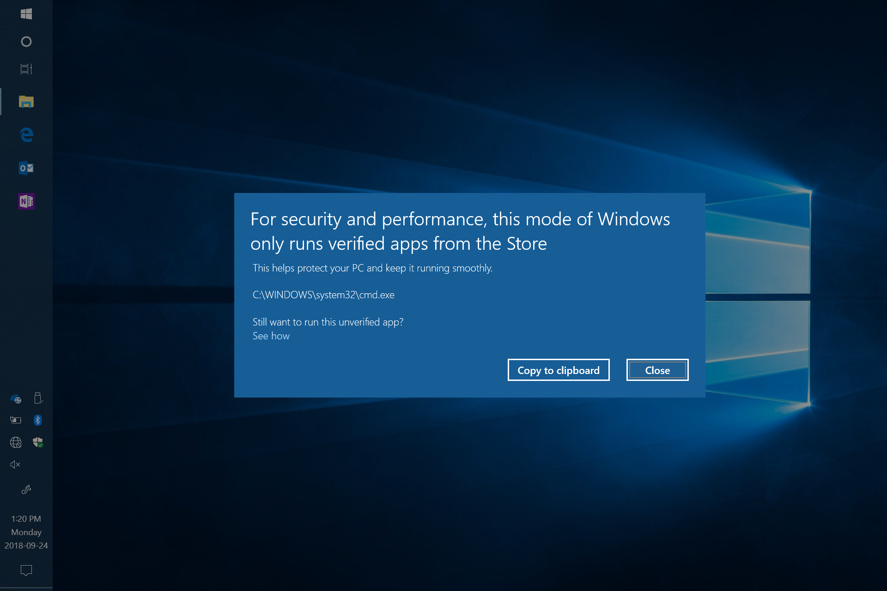The height and width of the screenshot is (591, 887).
Task: Click the Windows Defender shield icon
Action: pos(37,442)
